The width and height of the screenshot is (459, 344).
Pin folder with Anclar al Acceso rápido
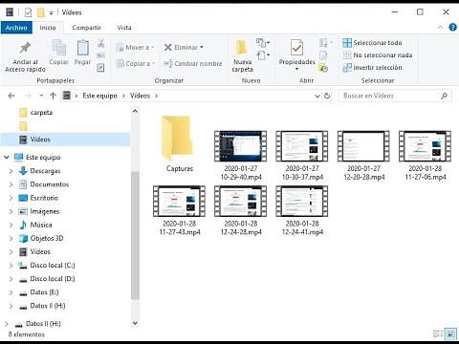point(25,56)
